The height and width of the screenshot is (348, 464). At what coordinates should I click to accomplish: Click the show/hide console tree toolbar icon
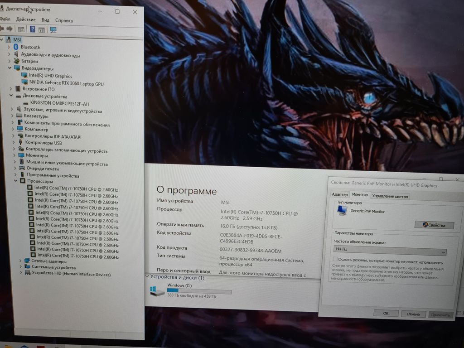(x=21, y=29)
